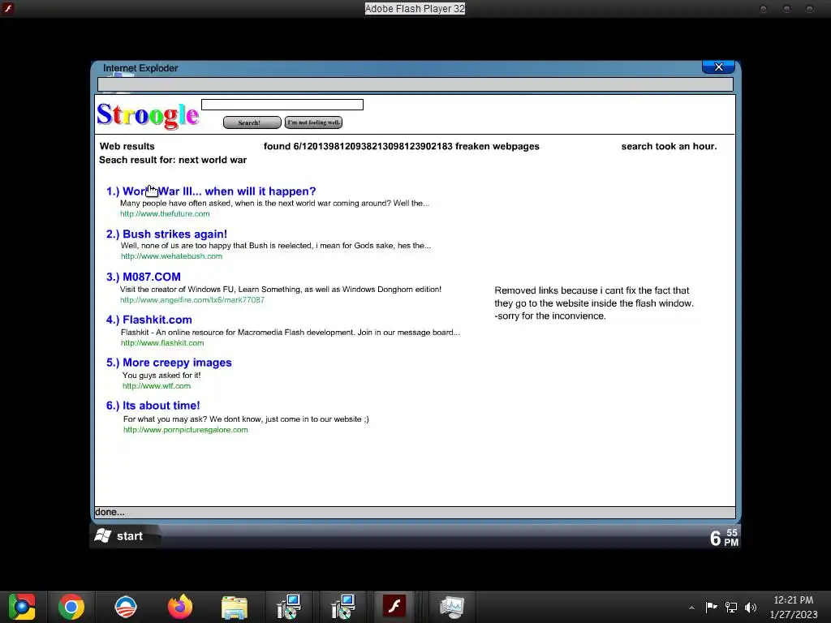
Task: Click the http://www.wtf.com URL
Action: click(157, 386)
